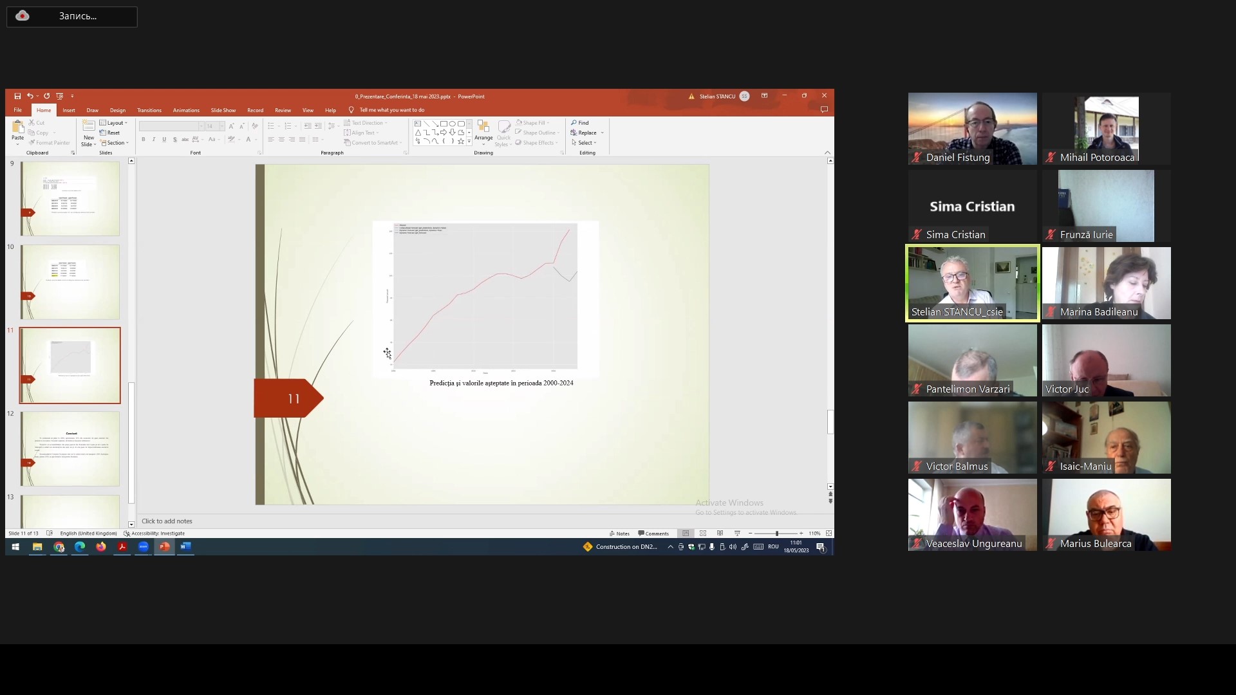This screenshot has width=1236, height=695.
Task: Click Comments button in status bar
Action: click(654, 533)
